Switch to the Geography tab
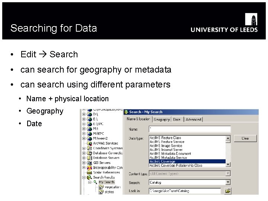 [x=162, y=119]
